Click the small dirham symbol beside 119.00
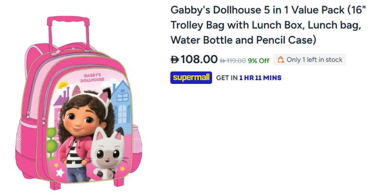The image size is (389, 194). pyautogui.click(x=223, y=61)
